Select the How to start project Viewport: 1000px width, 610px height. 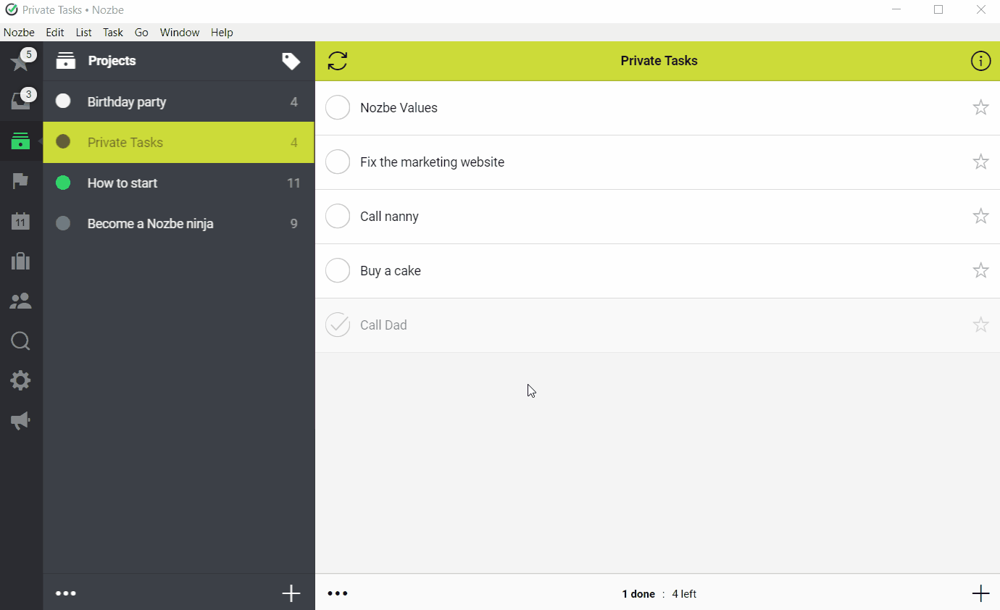pos(179,183)
